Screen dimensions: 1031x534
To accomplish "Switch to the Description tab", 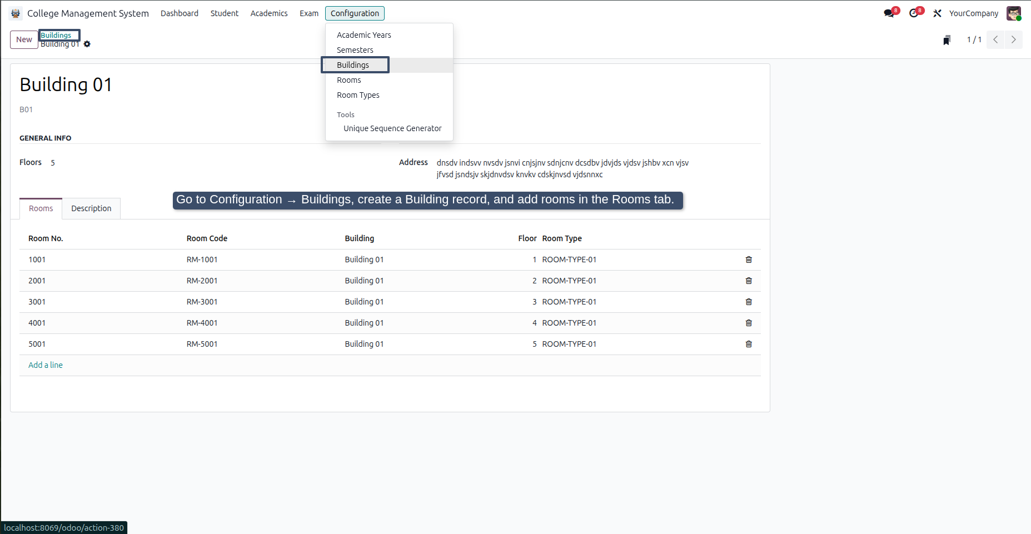I will point(91,208).
